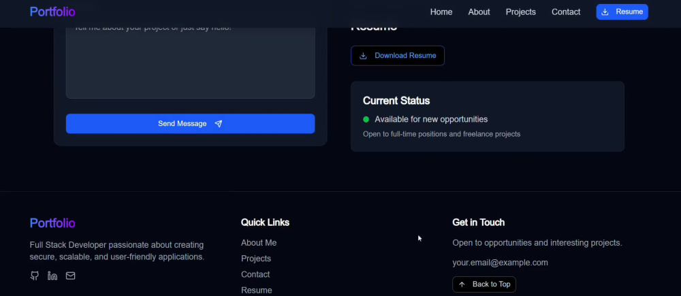
Task: Click the Back to Top button
Action: [484, 284]
